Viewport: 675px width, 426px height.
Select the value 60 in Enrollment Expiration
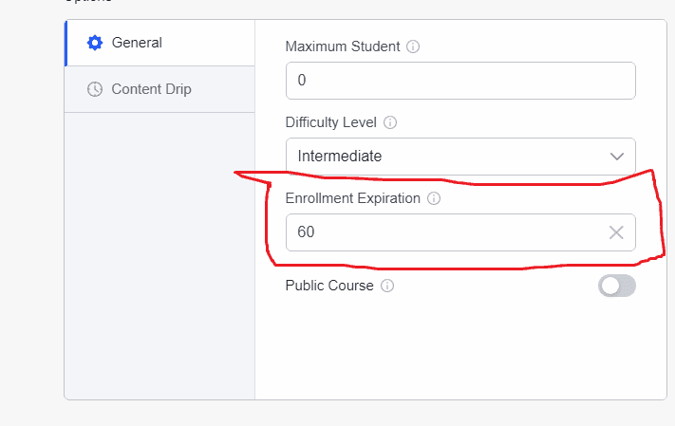[306, 232]
